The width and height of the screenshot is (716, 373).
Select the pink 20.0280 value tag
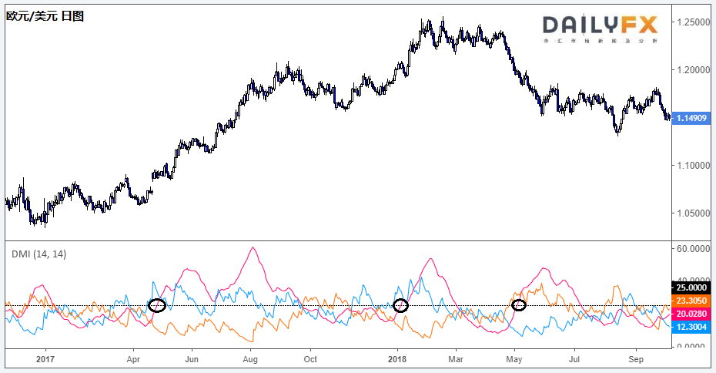(691, 314)
